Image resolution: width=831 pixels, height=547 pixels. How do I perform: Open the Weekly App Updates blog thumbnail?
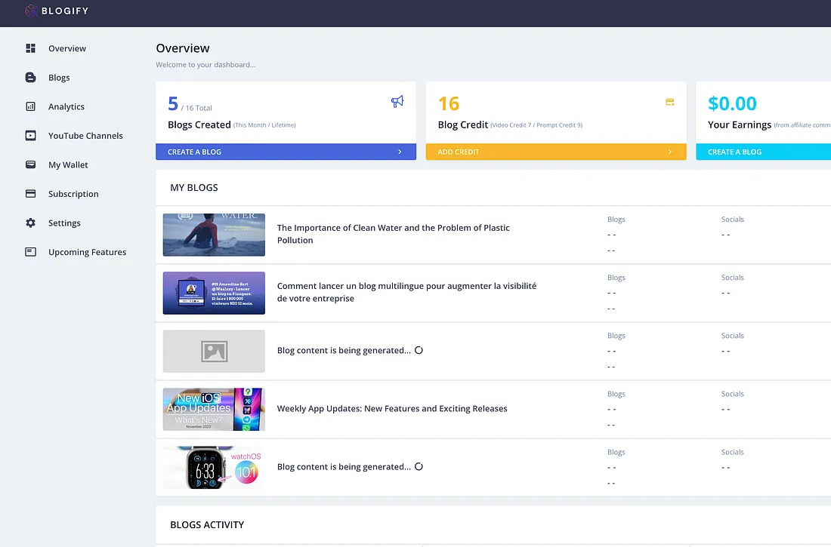pyautogui.click(x=214, y=409)
